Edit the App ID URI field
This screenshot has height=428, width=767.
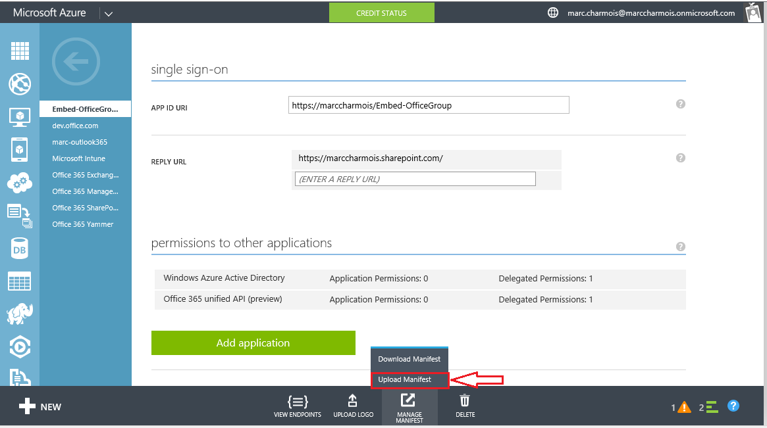(429, 105)
